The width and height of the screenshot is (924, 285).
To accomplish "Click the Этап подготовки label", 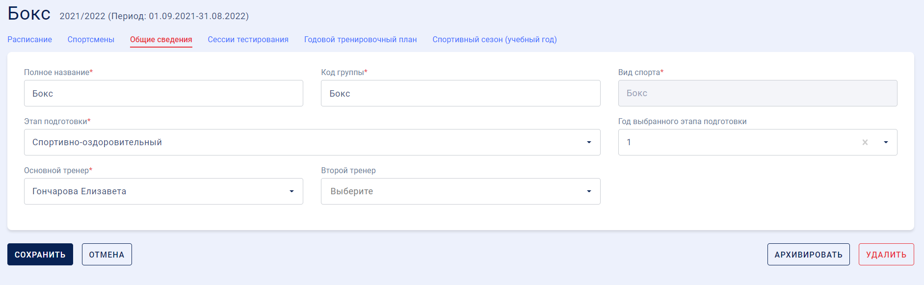I will coord(57,122).
